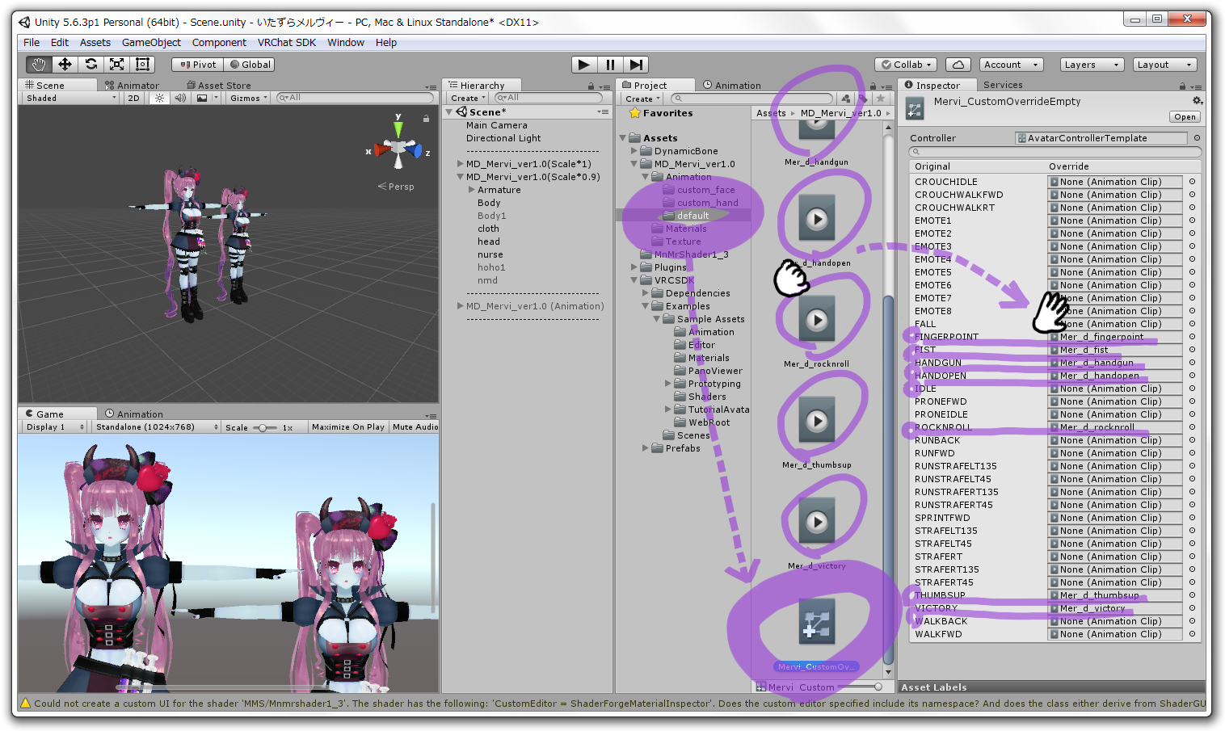The height and width of the screenshot is (731, 1225).
Task: Toggle Mute Audio in Game view
Action: [415, 426]
